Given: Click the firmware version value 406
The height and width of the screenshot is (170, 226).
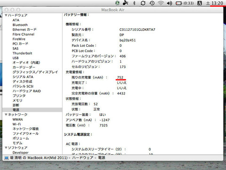Looking at the screenshot, I should [122, 56].
